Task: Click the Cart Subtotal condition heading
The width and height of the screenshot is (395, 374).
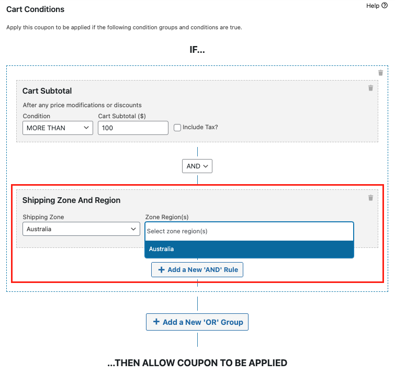Action: (x=47, y=91)
